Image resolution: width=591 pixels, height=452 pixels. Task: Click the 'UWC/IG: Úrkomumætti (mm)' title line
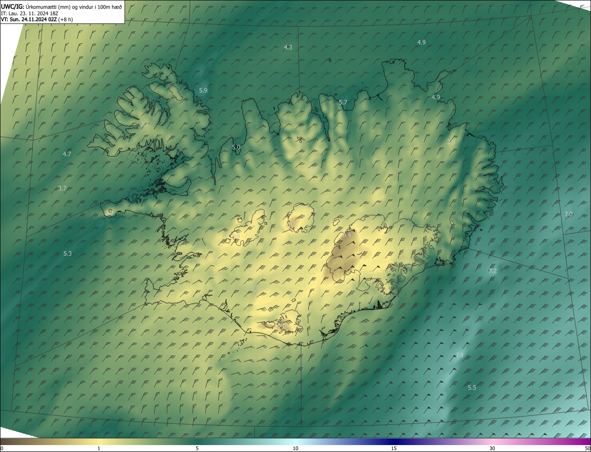pyautogui.click(x=61, y=6)
